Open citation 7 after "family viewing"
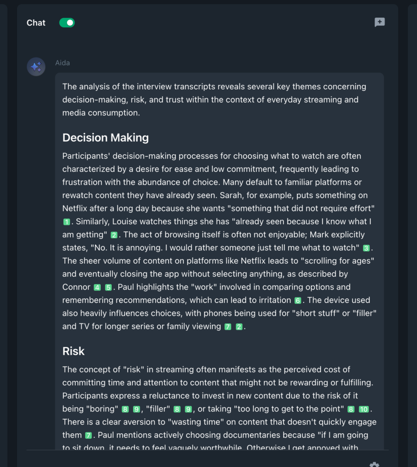 click(x=228, y=327)
